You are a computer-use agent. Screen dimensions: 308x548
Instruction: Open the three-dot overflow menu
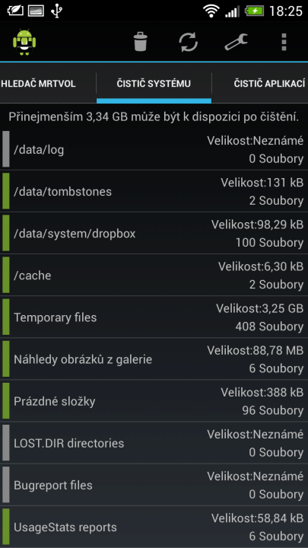point(284,42)
